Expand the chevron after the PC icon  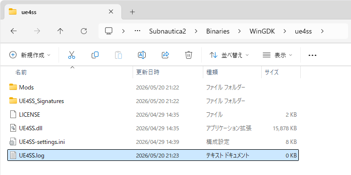coord(123,31)
